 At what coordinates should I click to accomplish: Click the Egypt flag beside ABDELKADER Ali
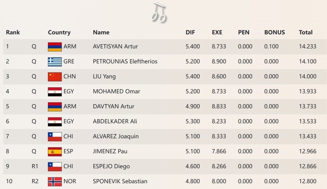pos(55,122)
